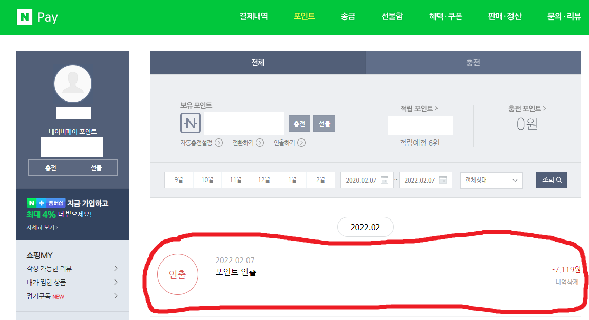589x320 pixels.
Task: Click the N point icon under 보유 포인트
Action: tap(191, 123)
